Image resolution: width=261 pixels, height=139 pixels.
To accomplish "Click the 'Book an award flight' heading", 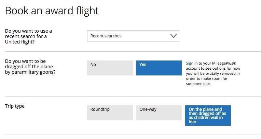I will 52,11.
